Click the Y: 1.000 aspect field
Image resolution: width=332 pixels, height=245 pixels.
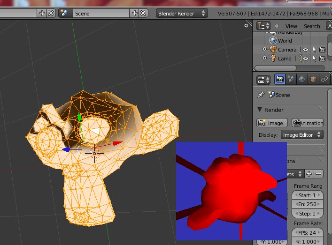coord(272,242)
